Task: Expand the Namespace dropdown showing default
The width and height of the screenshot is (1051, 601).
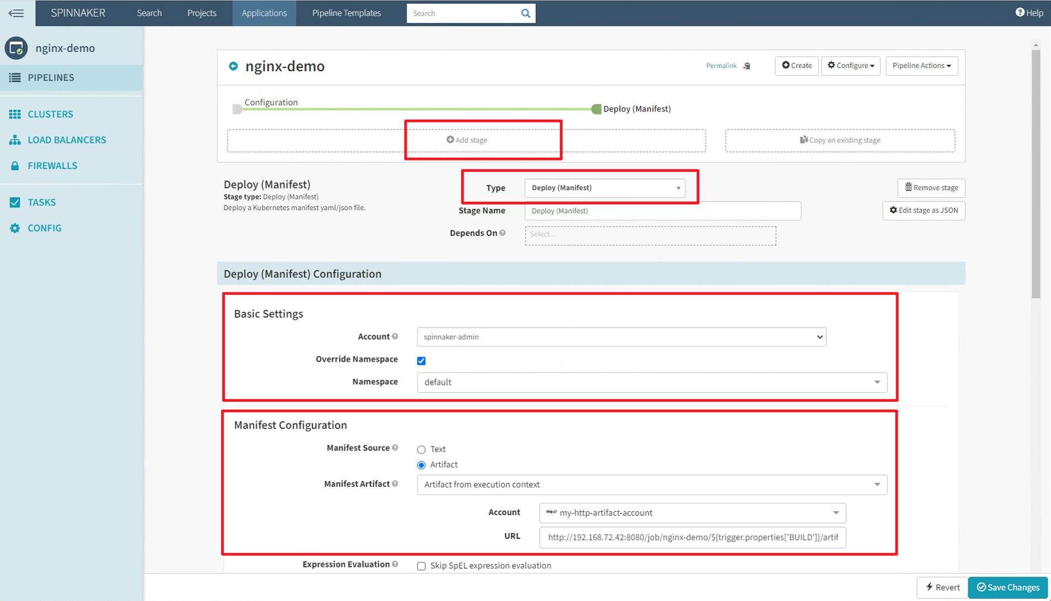Action: point(652,382)
